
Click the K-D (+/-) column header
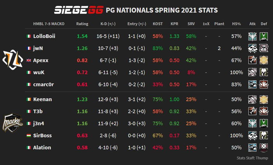(x=108, y=24)
